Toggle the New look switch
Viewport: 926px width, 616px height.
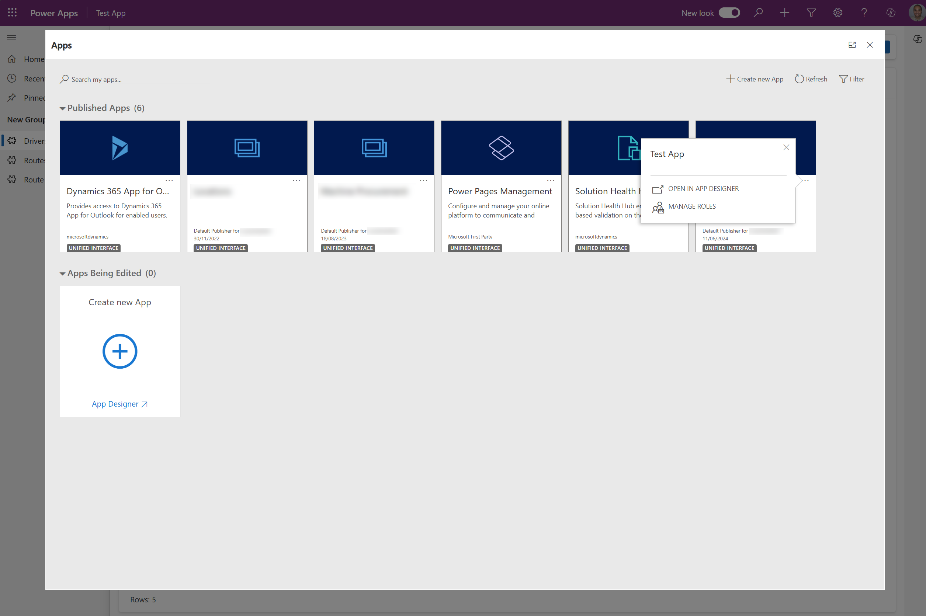(x=729, y=13)
